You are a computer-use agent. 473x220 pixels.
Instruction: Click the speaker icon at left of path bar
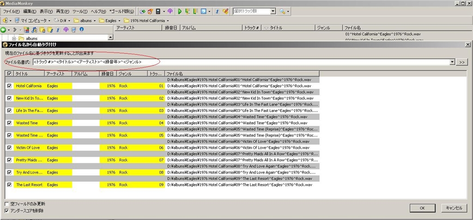click(x=5, y=21)
